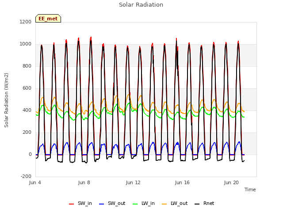Image resolution: width=283 pixels, height=212 pixels.
Task: Click the red SW_in legend swatch
Action: coord(72,204)
